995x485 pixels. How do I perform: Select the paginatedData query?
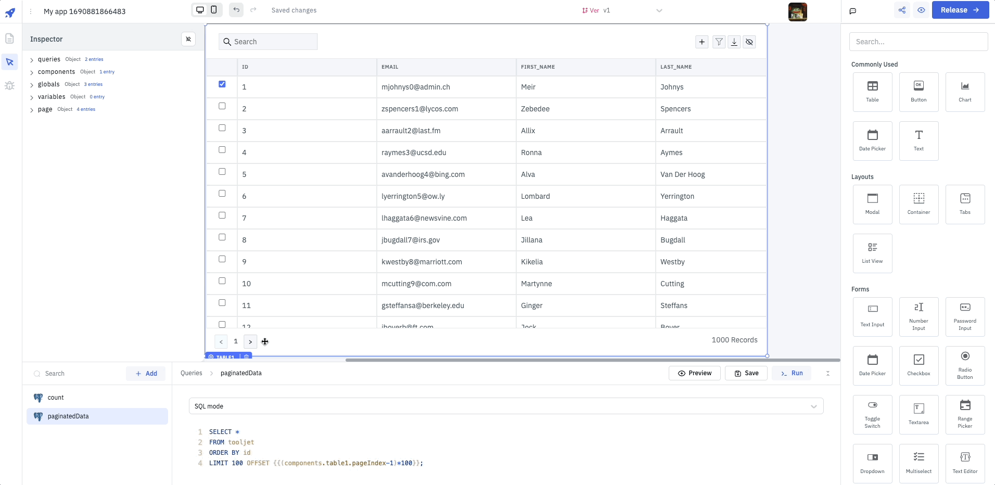(68, 416)
